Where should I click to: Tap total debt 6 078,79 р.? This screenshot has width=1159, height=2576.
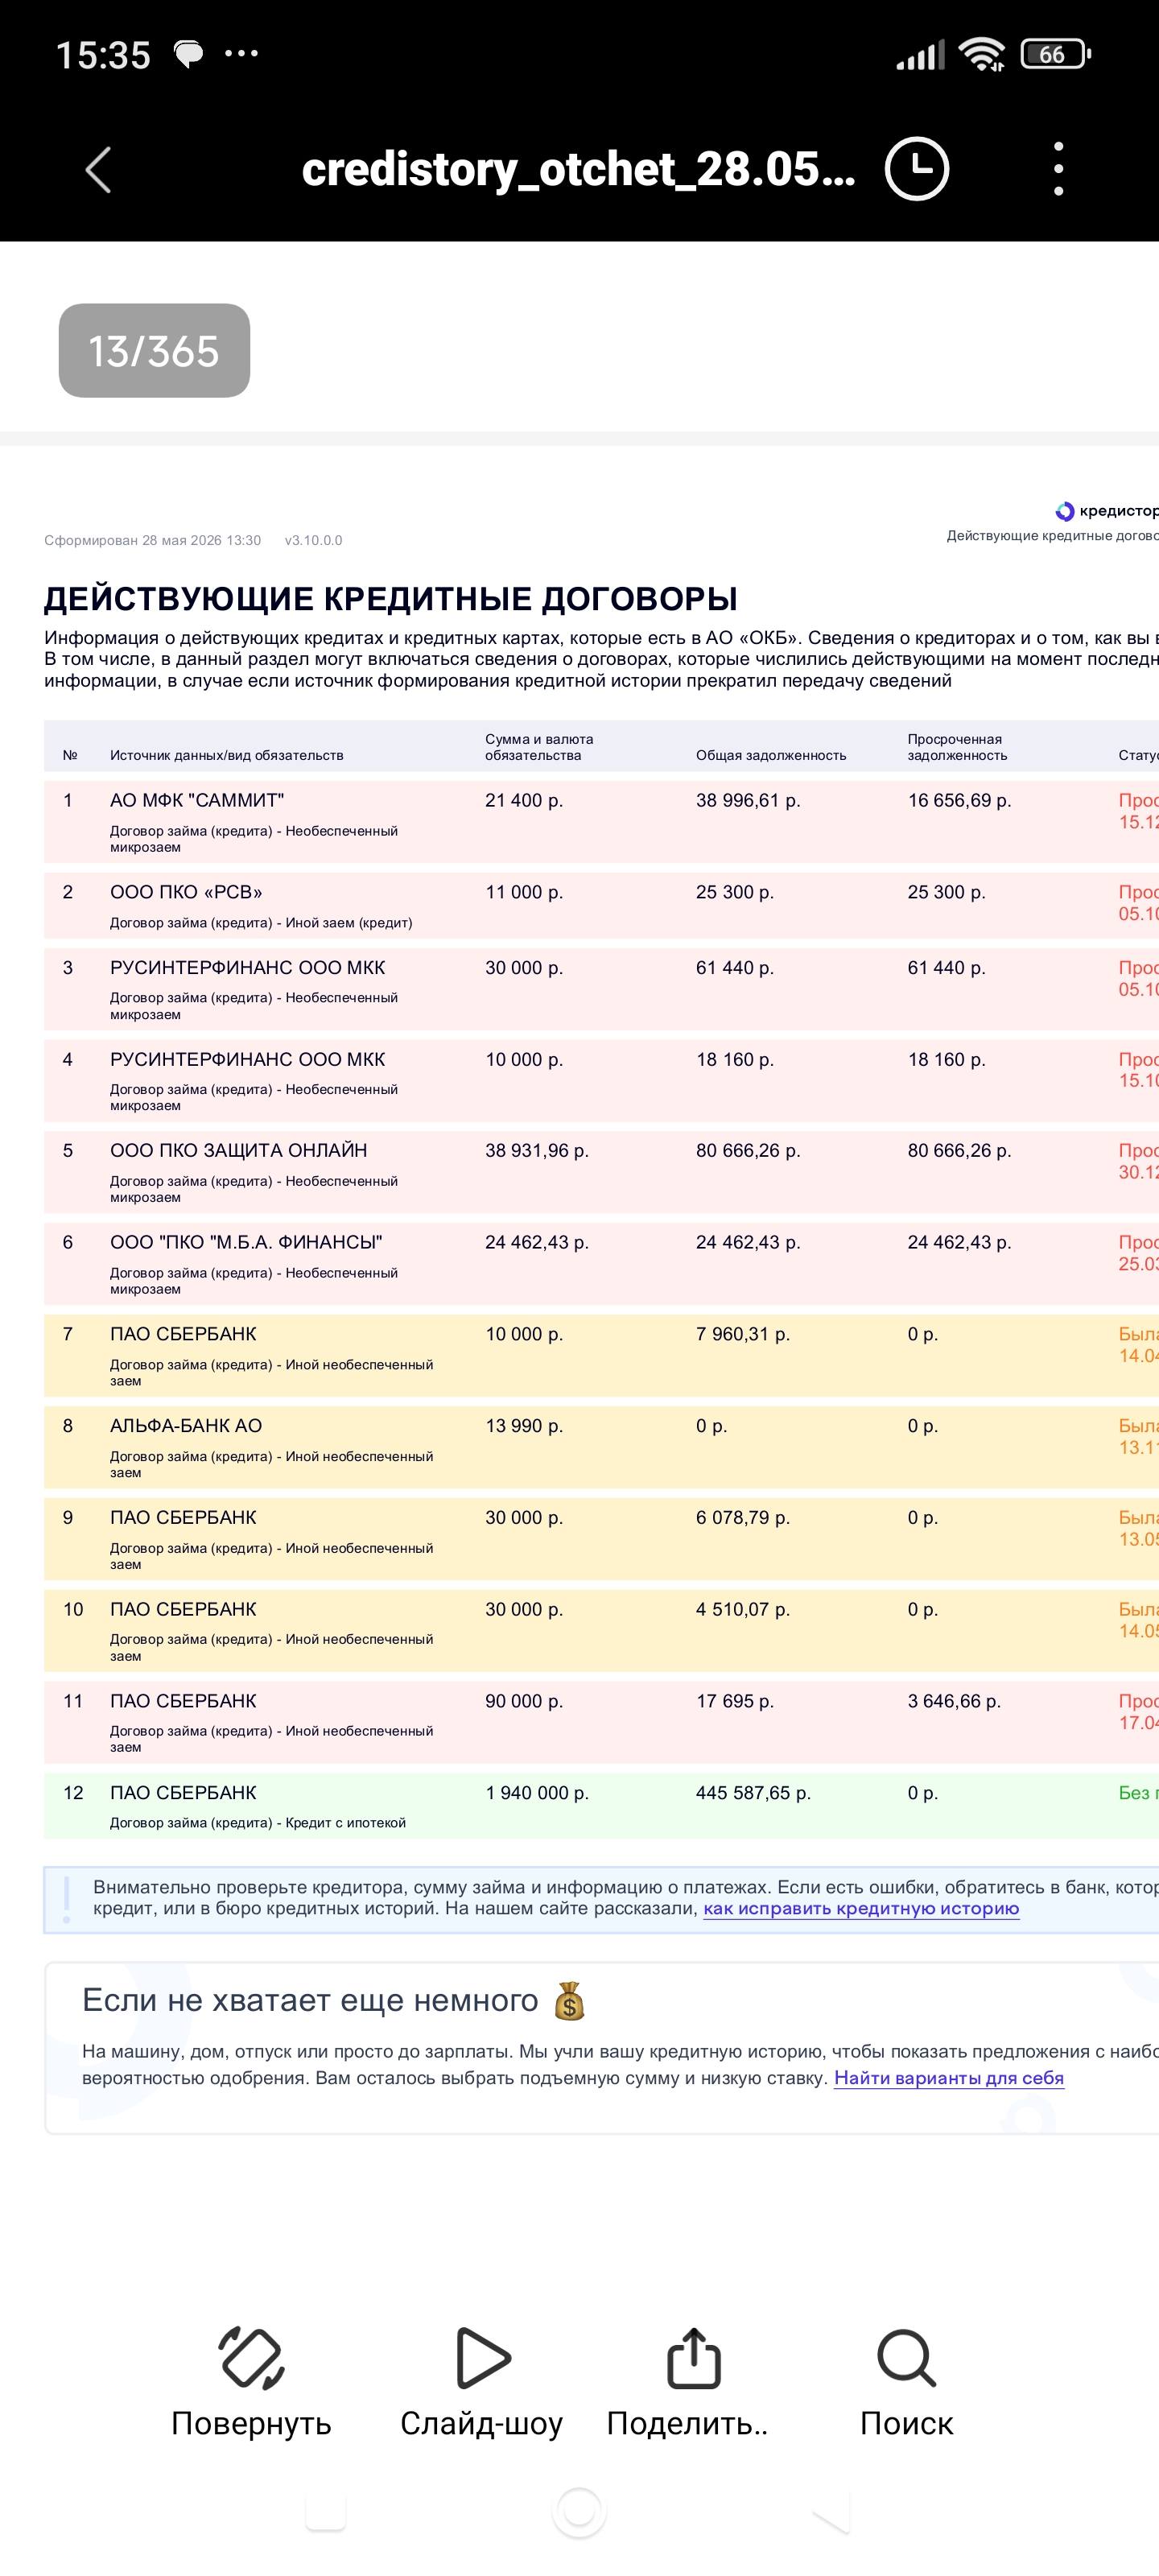(743, 1517)
